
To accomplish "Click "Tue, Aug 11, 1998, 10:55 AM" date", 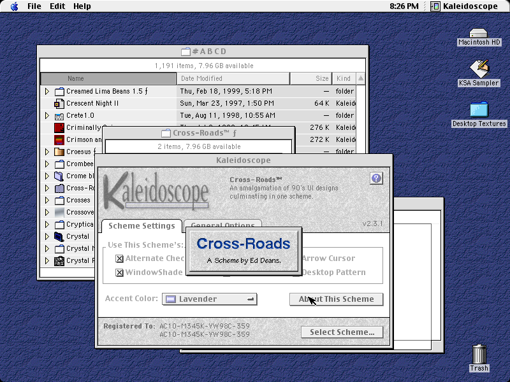I will (x=228, y=116).
